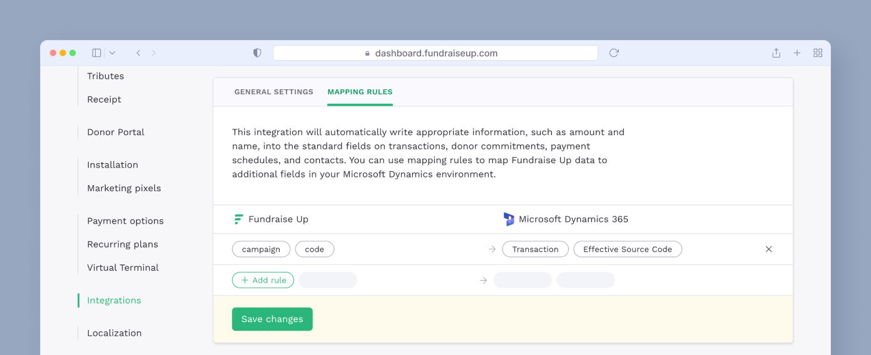Image resolution: width=871 pixels, height=355 pixels.
Task: Open the Safari share icon
Action: pyautogui.click(x=776, y=53)
